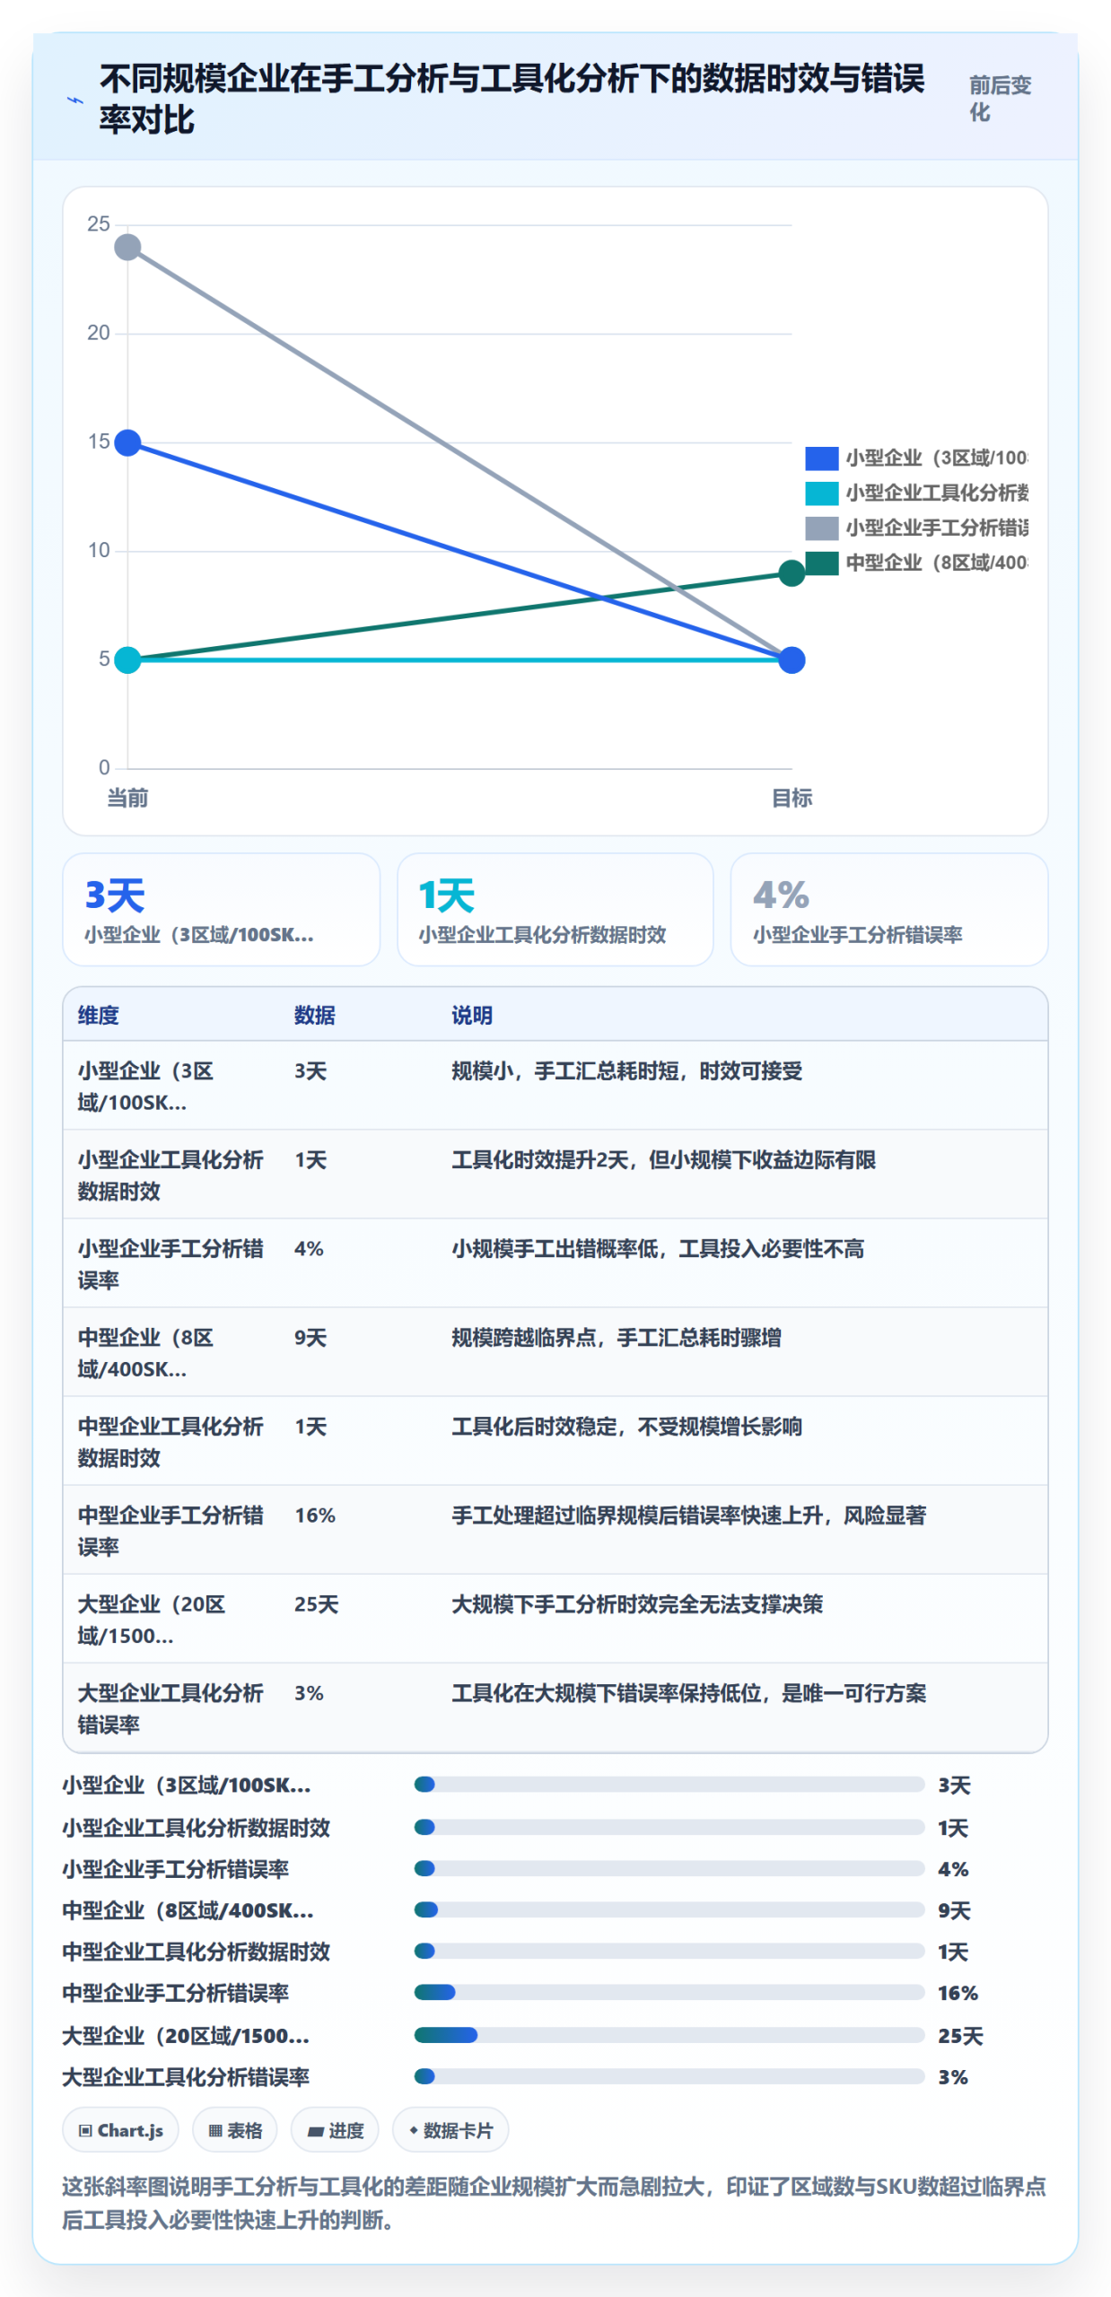Image resolution: width=1111 pixels, height=2297 pixels.
Task: Click progress bar for 中型企业手工分析错误率 16%
Action: point(669,1992)
